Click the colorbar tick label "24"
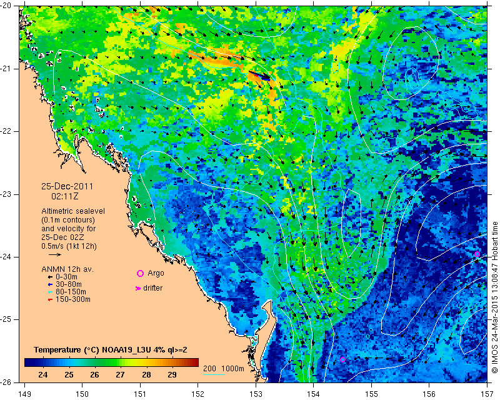 click(42, 374)
